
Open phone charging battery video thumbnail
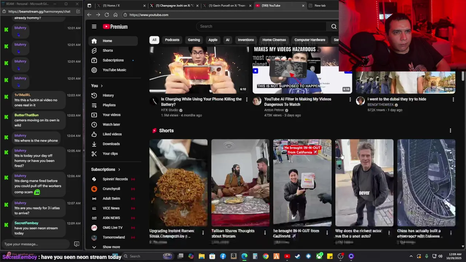tap(199, 70)
